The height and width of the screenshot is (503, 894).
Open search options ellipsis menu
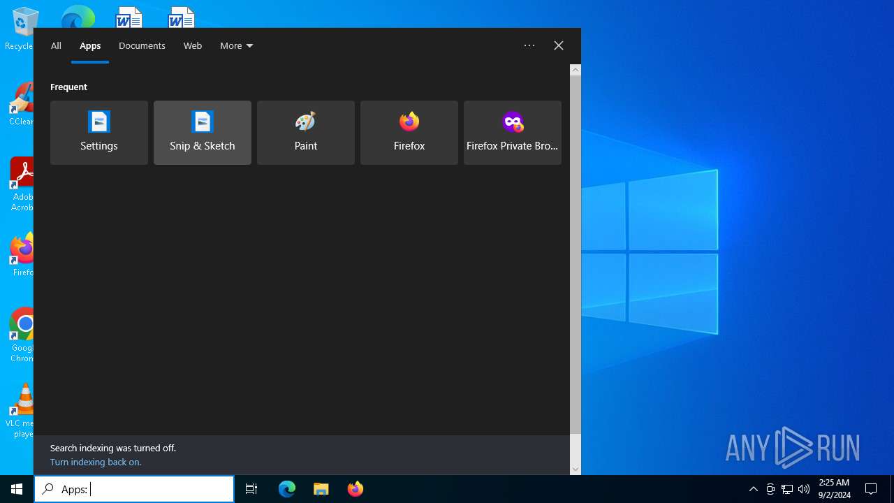click(529, 45)
